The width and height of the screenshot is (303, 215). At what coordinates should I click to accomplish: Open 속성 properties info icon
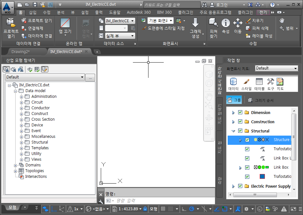coord(225,23)
